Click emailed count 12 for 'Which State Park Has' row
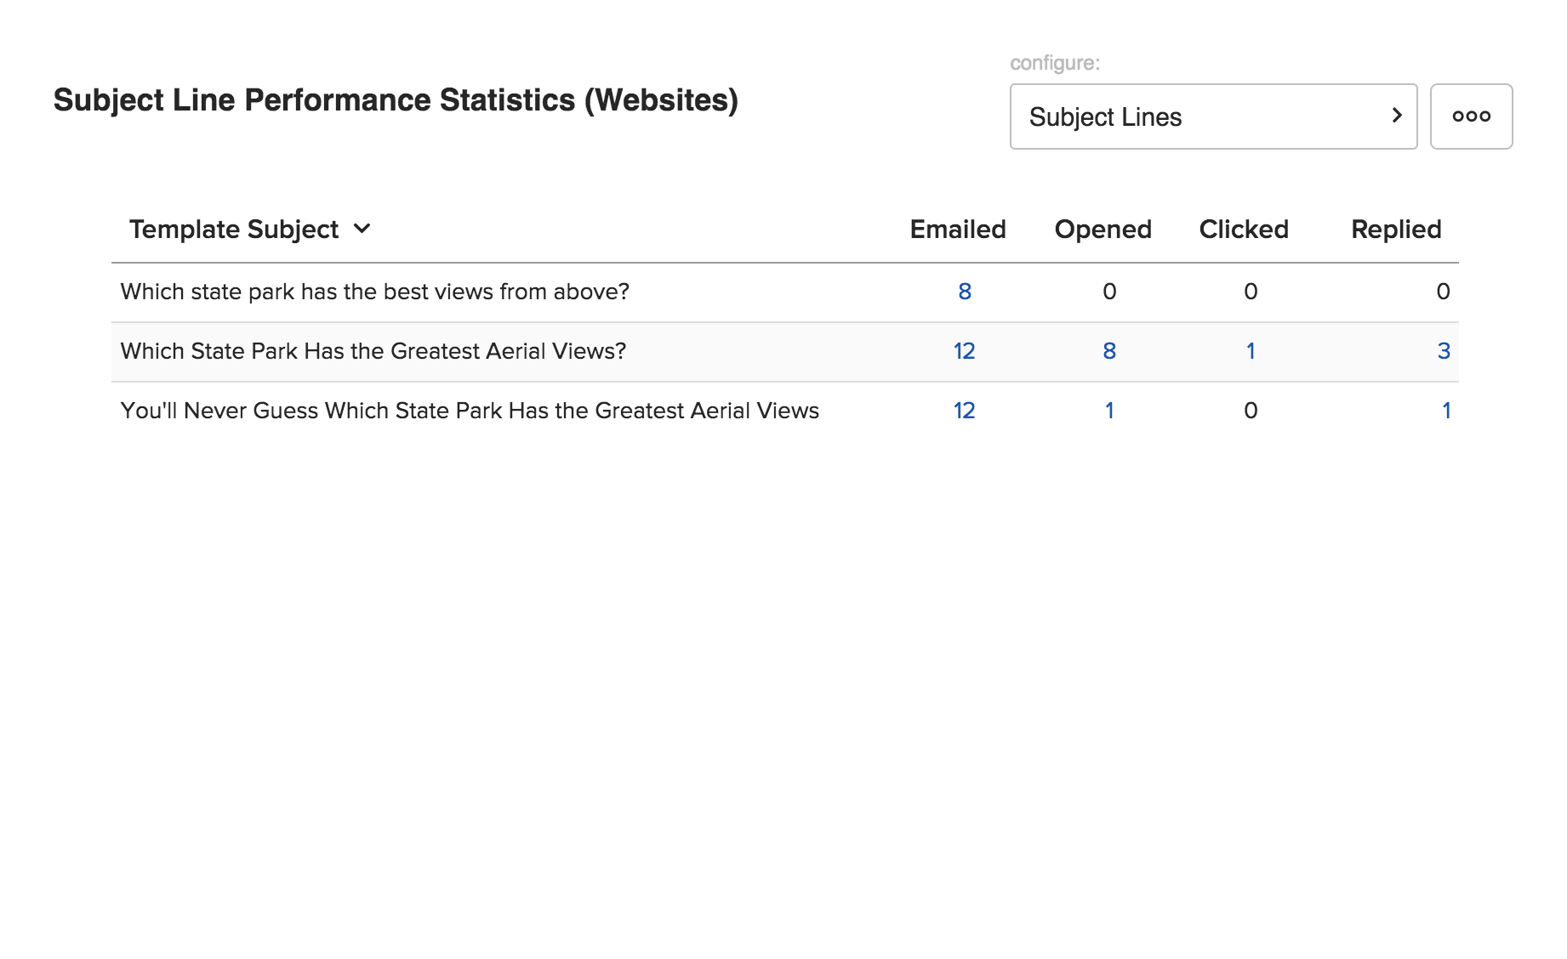The width and height of the screenshot is (1567, 959). point(964,351)
